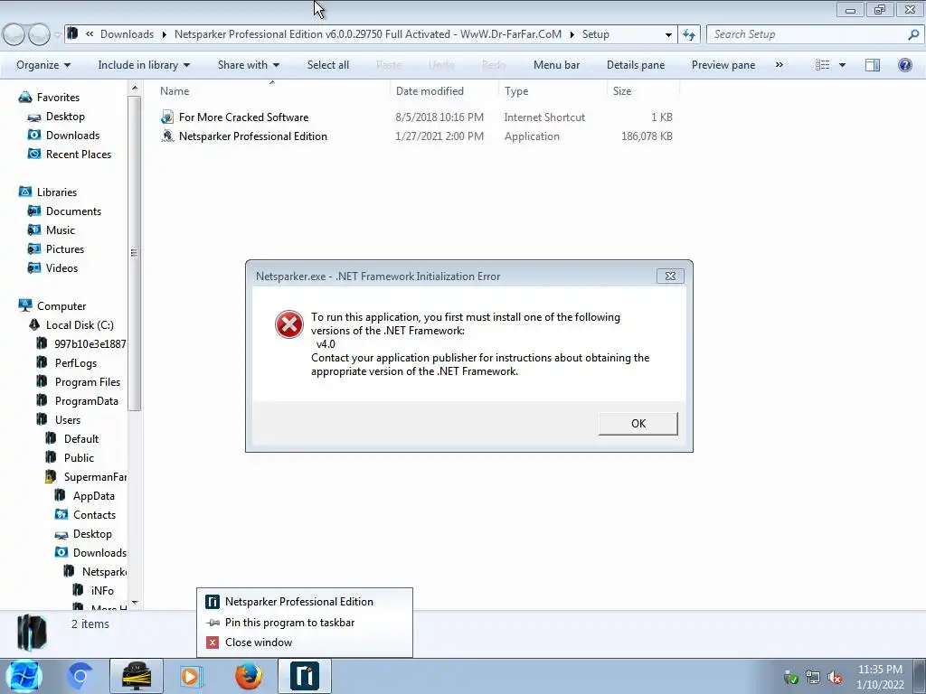Image resolution: width=926 pixels, height=694 pixels.
Task: Open the Share with dropdown
Action: [x=248, y=65]
